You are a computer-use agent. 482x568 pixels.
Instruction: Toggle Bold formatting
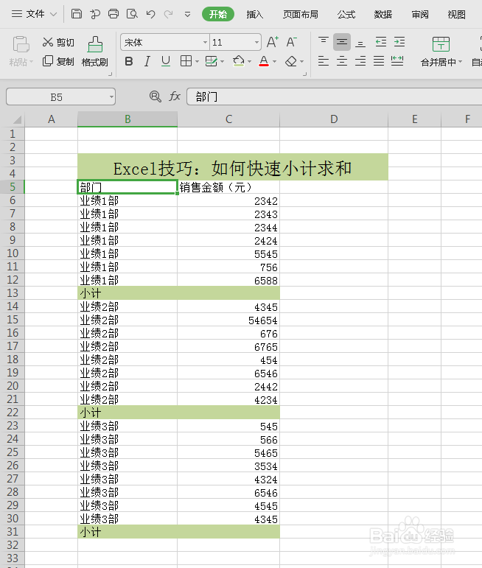[x=129, y=62]
